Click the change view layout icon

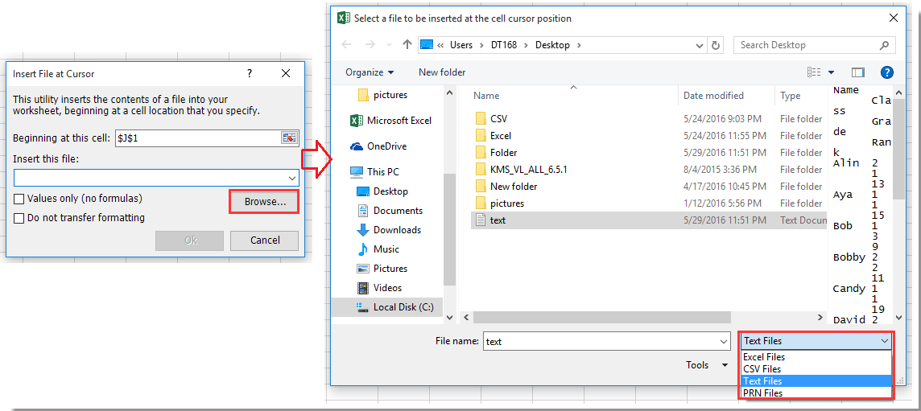tap(815, 72)
